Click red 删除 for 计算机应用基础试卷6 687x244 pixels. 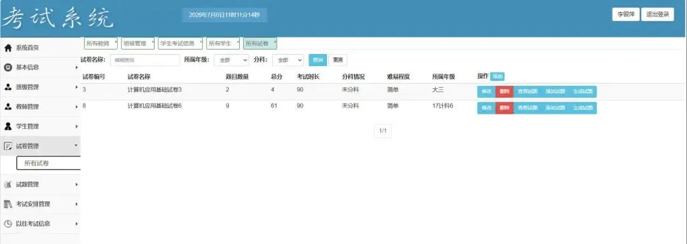coord(504,108)
